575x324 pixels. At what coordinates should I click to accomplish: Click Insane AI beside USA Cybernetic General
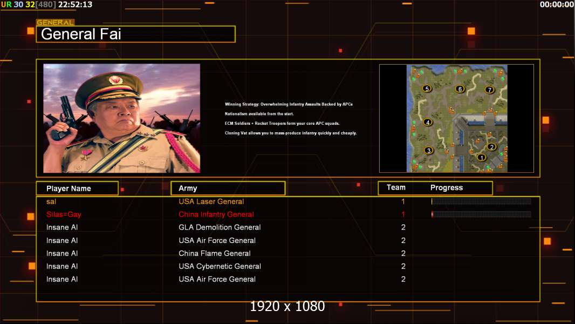(x=62, y=266)
